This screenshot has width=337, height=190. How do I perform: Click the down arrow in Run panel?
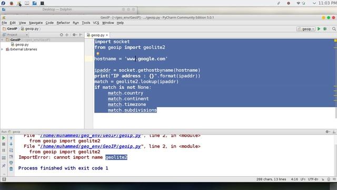(11, 144)
